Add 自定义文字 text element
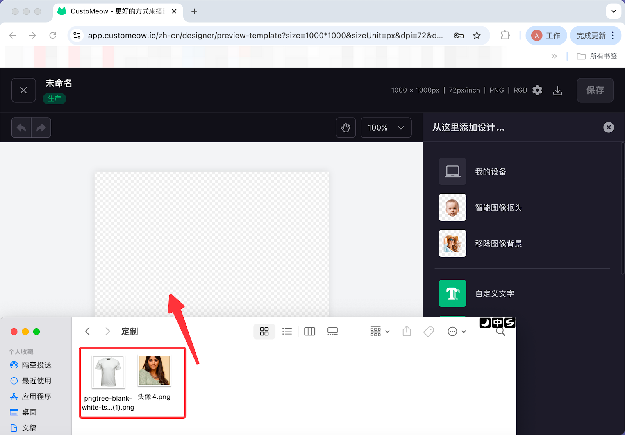Viewport: 625px width, 435px height. click(494, 294)
